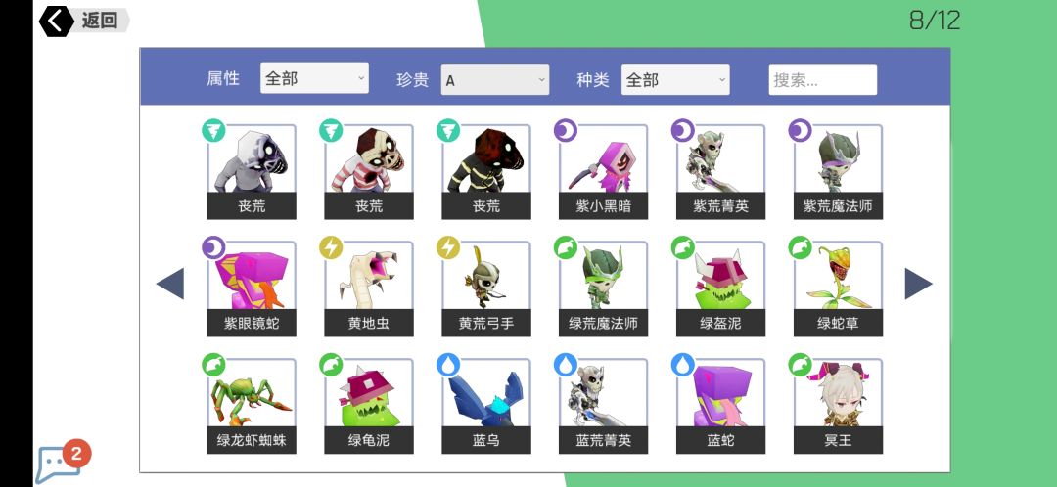Open the 珍贵 dropdown showing A
This screenshot has width=1057, height=487.
(x=495, y=79)
